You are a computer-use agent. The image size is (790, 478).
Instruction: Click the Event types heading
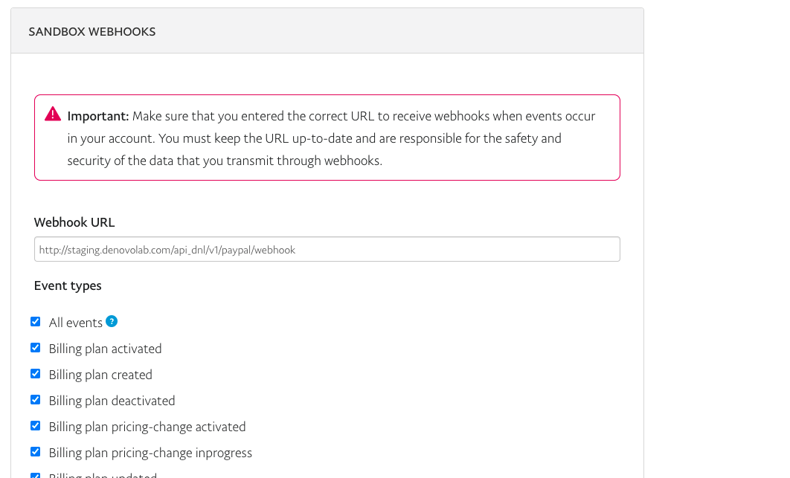point(68,285)
